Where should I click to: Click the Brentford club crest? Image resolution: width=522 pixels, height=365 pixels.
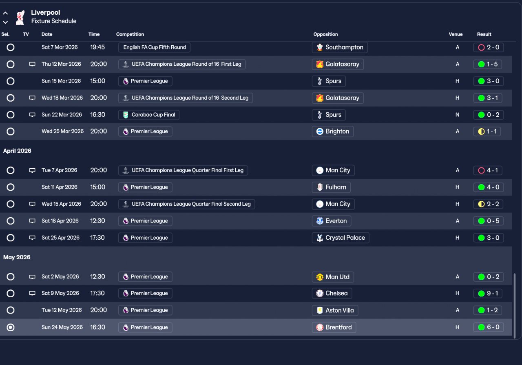pyautogui.click(x=320, y=327)
